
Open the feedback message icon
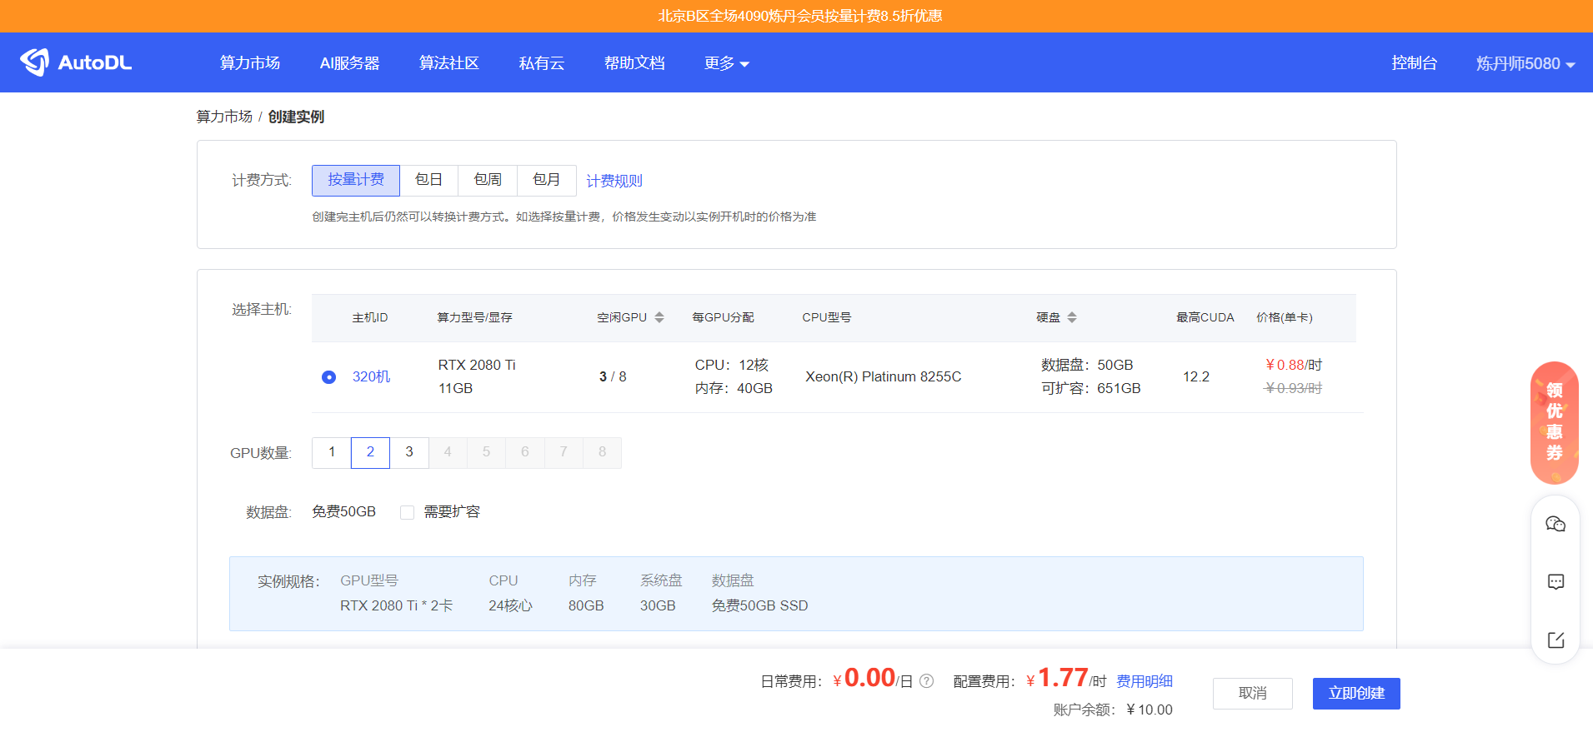1555,581
